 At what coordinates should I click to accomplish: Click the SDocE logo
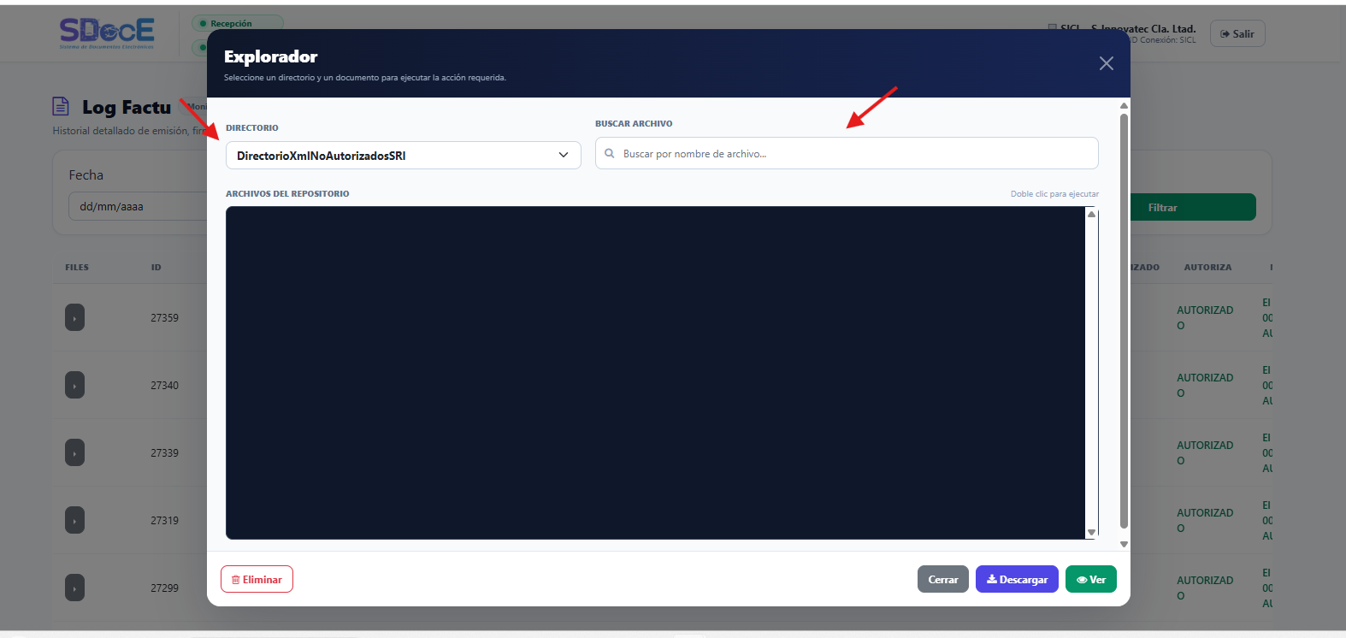coord(107,32)
